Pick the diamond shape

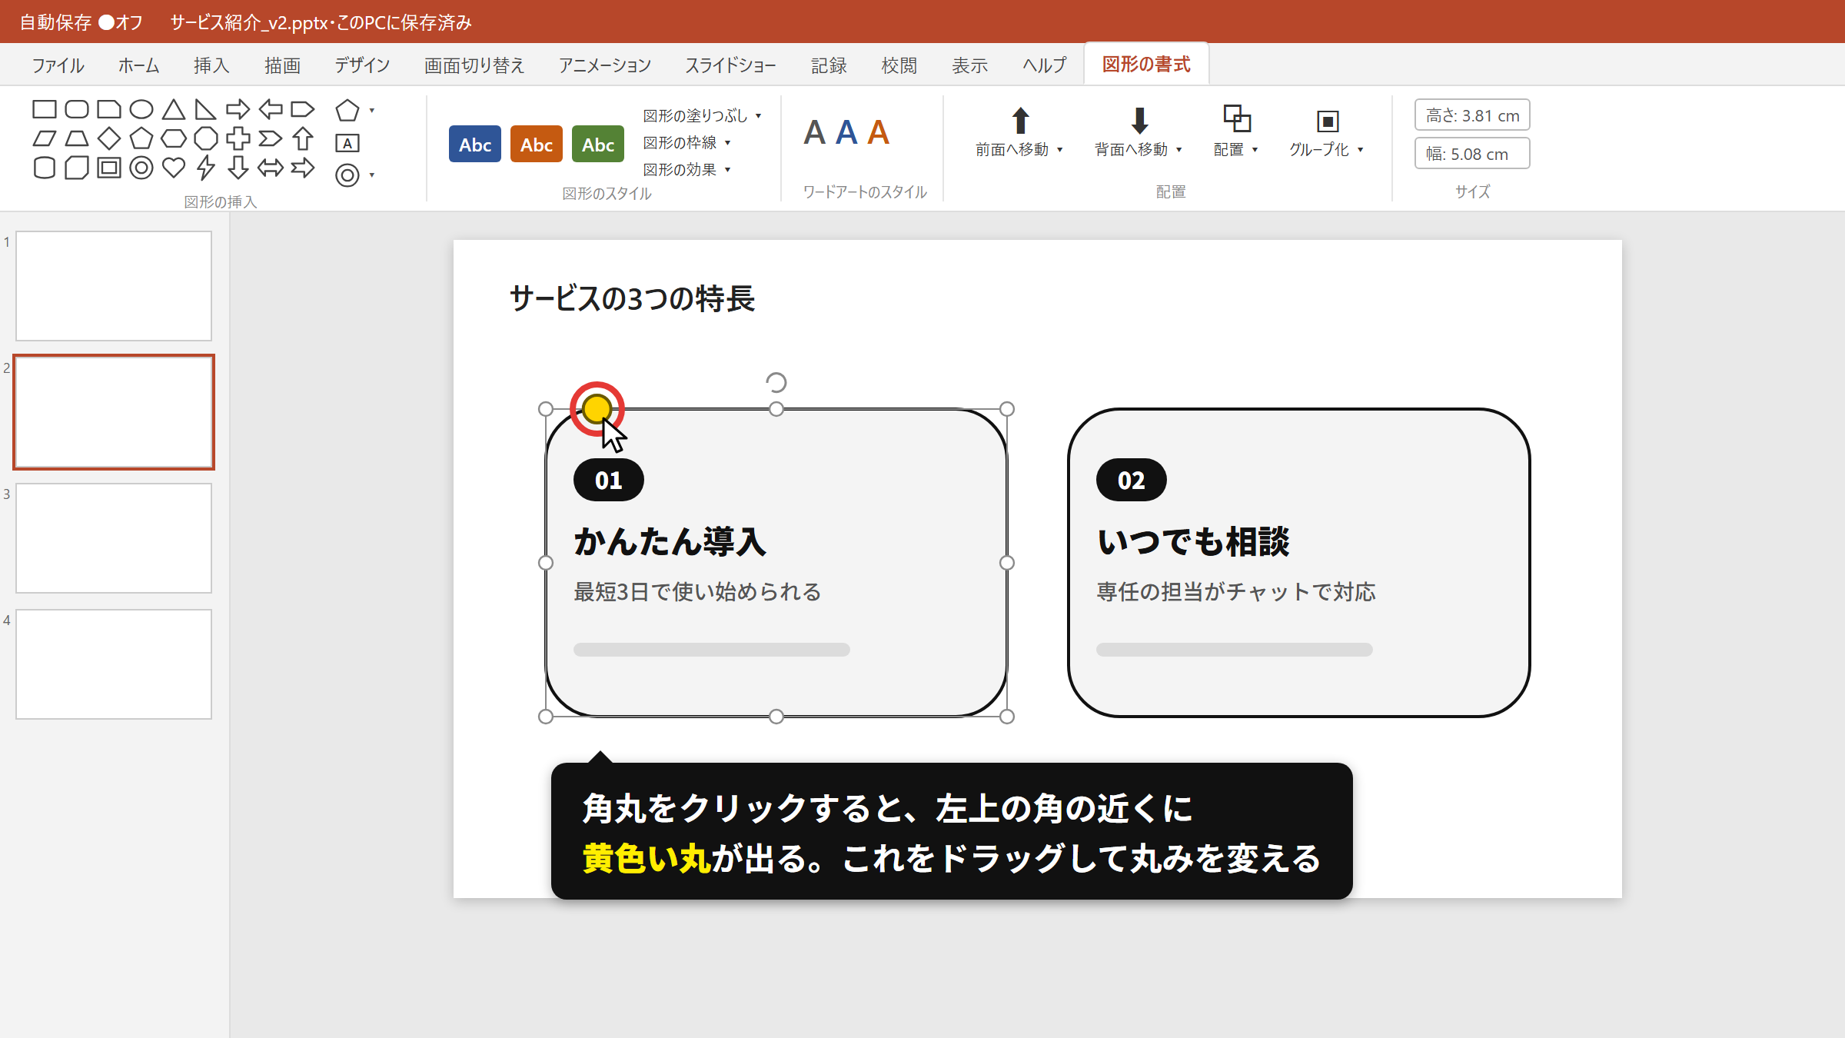tap(109, 138)
